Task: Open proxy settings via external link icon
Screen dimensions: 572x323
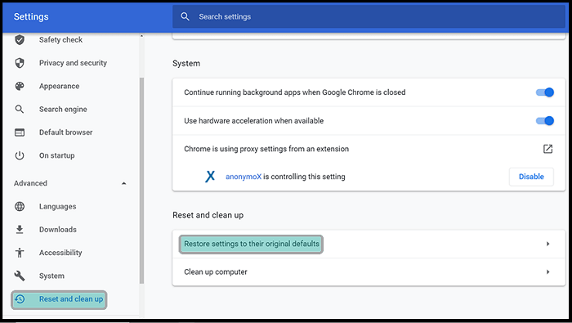Action: coord(547,149)
